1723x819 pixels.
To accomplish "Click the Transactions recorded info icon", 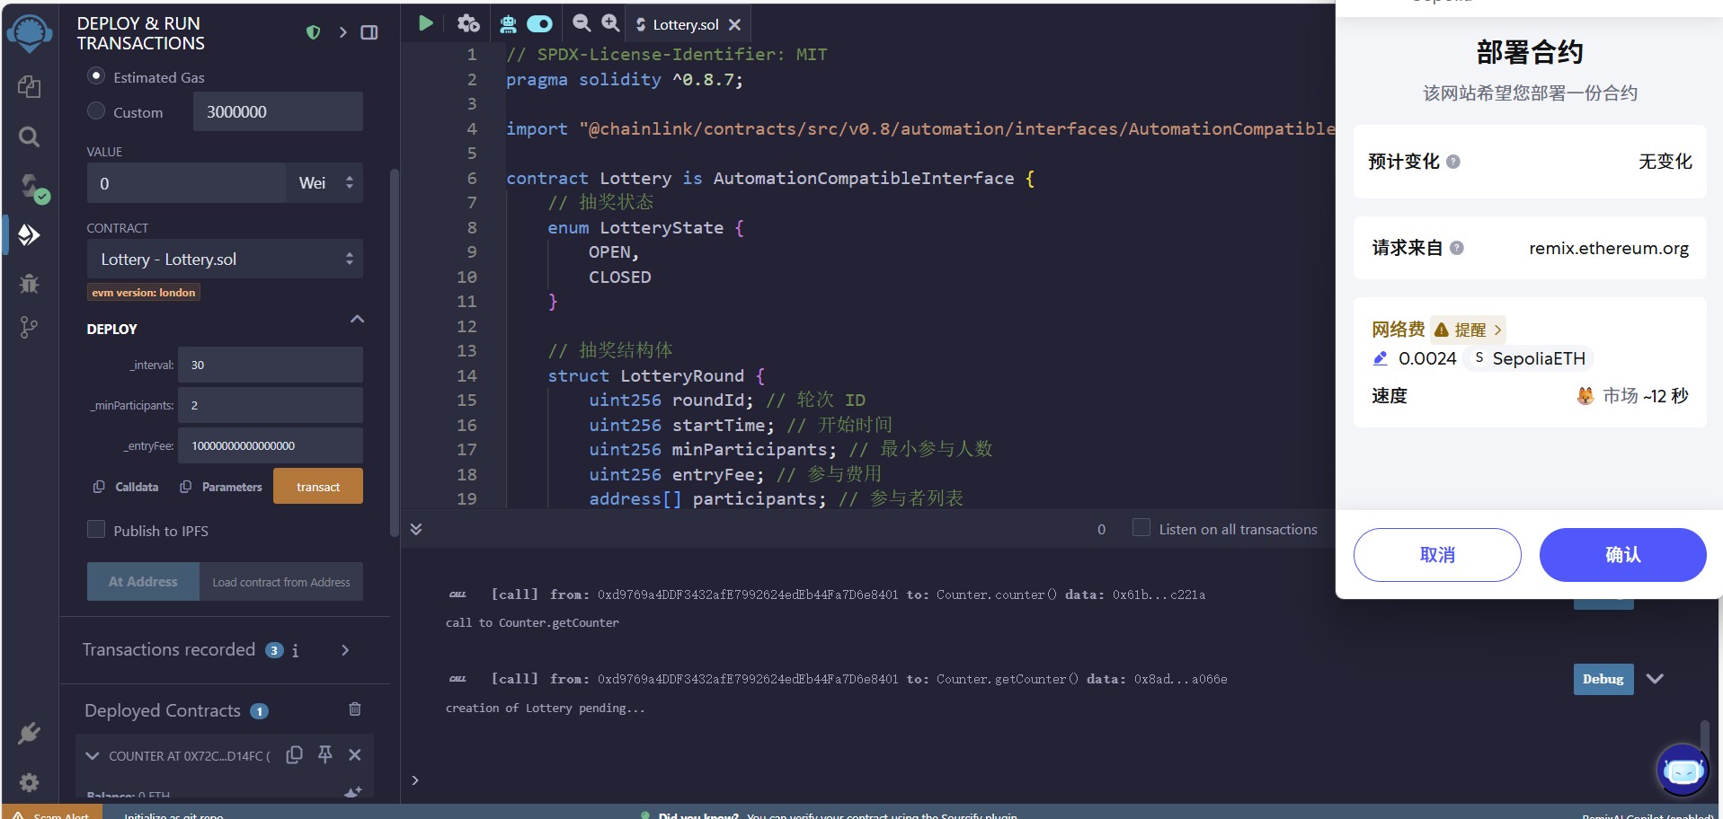I will click(x=295, y=650).
